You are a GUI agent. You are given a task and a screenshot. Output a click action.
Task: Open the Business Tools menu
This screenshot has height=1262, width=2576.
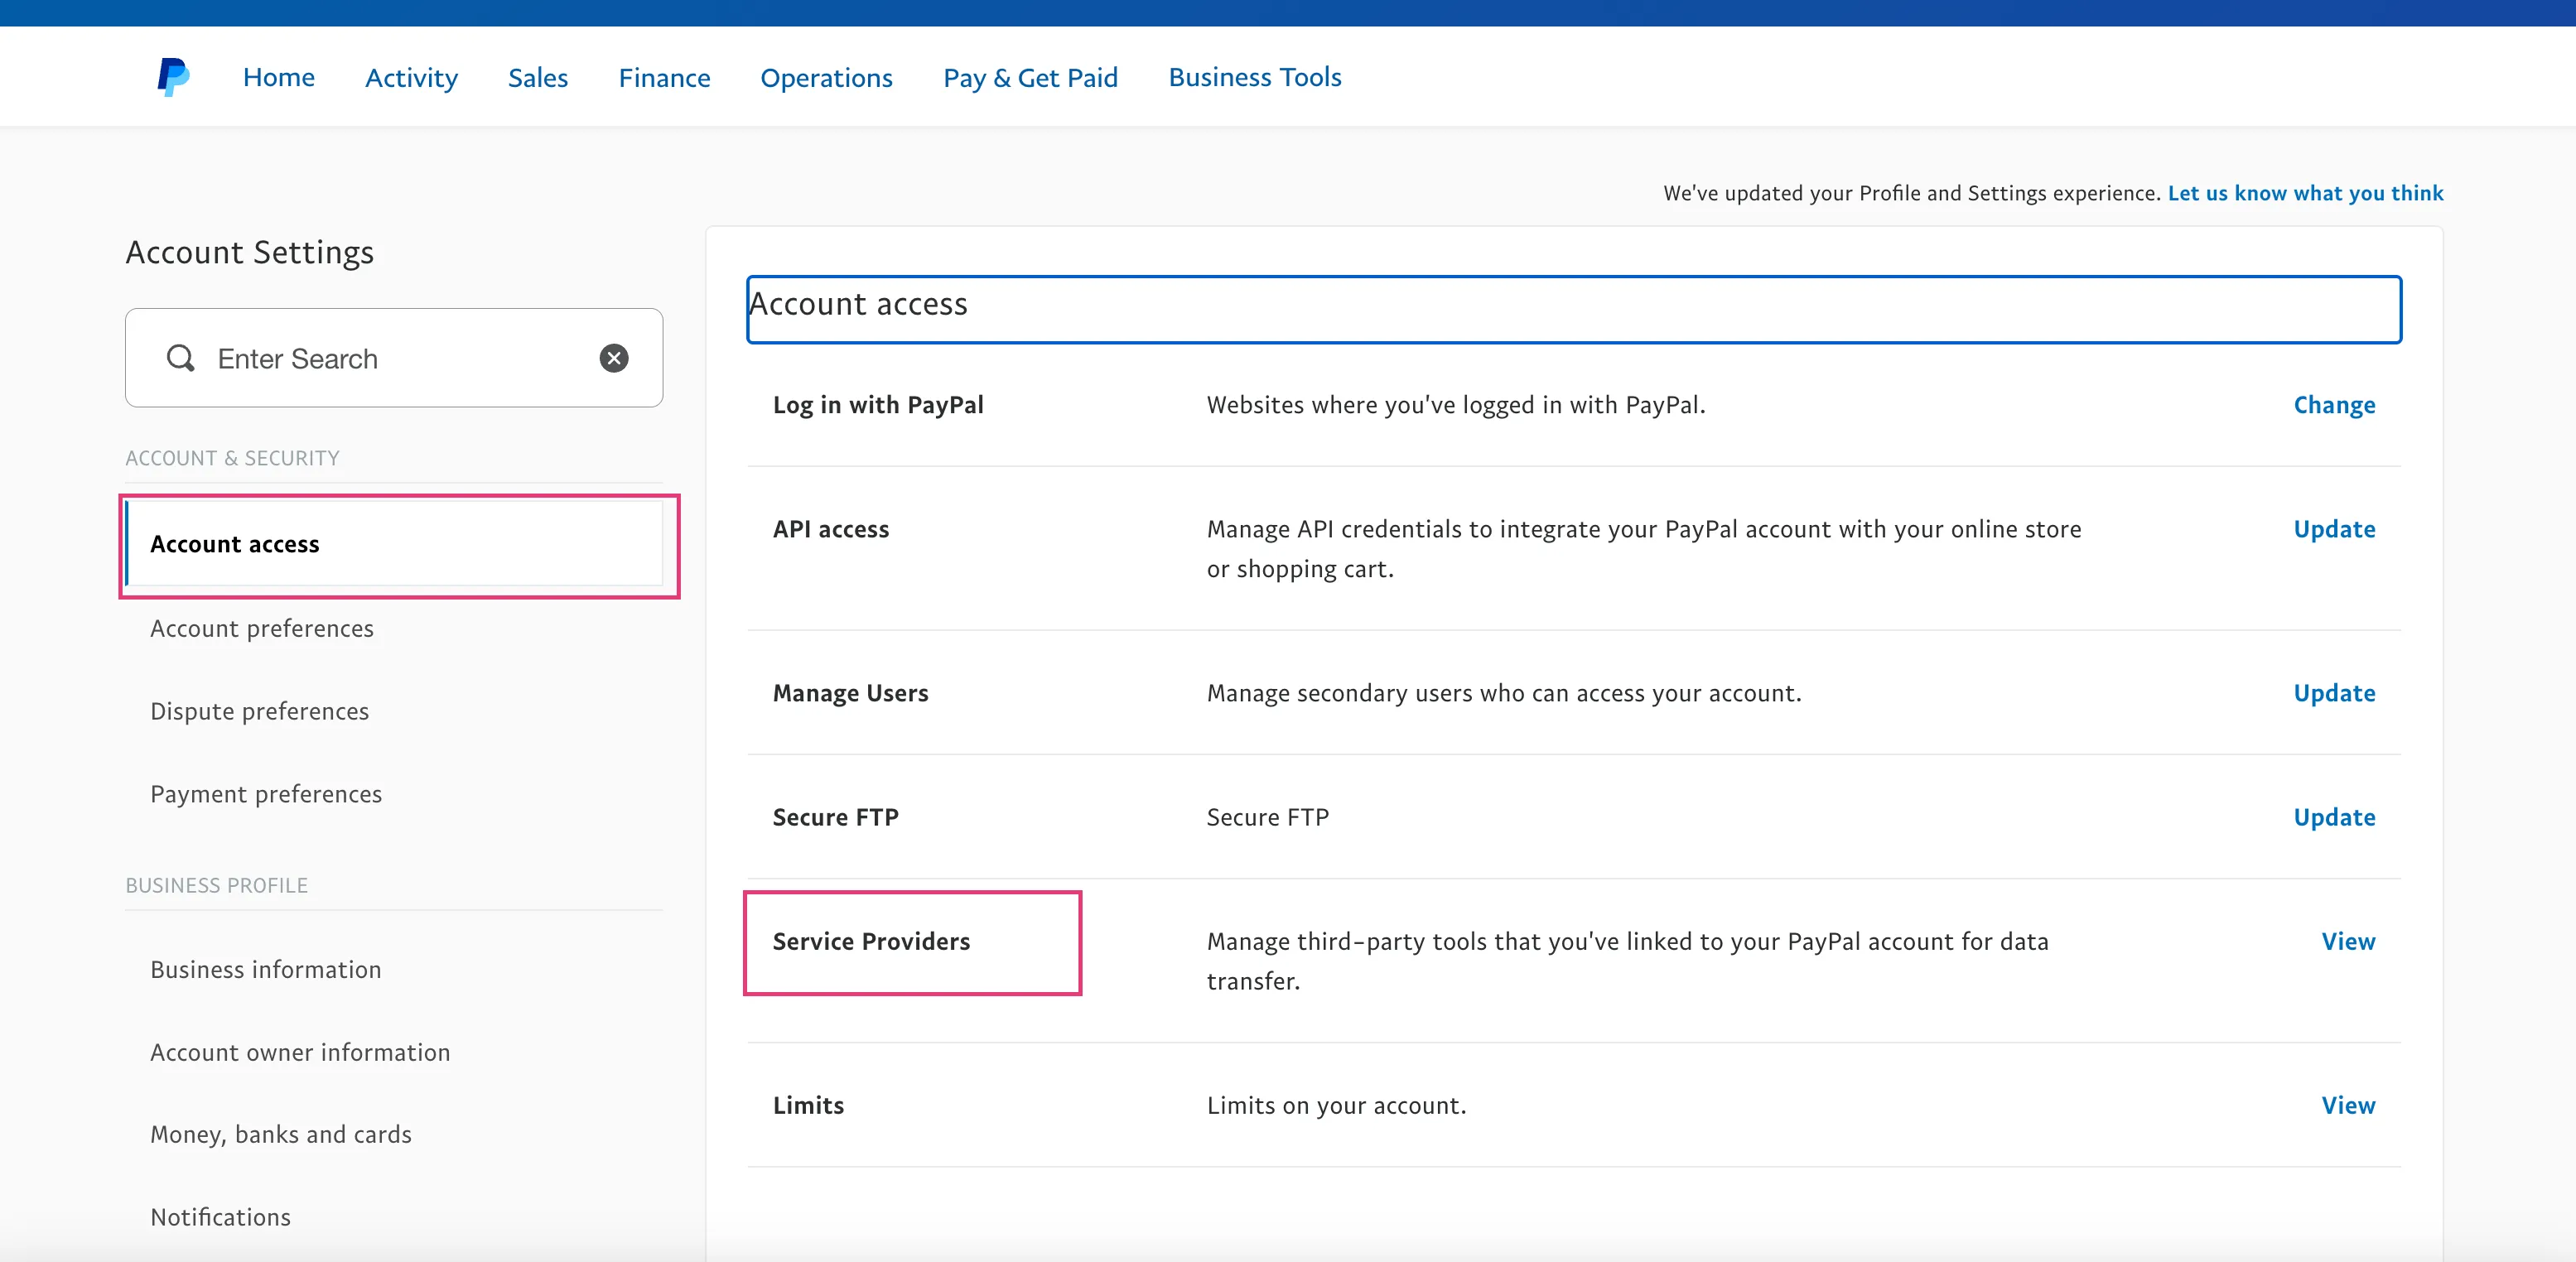tap(1255, 77)
